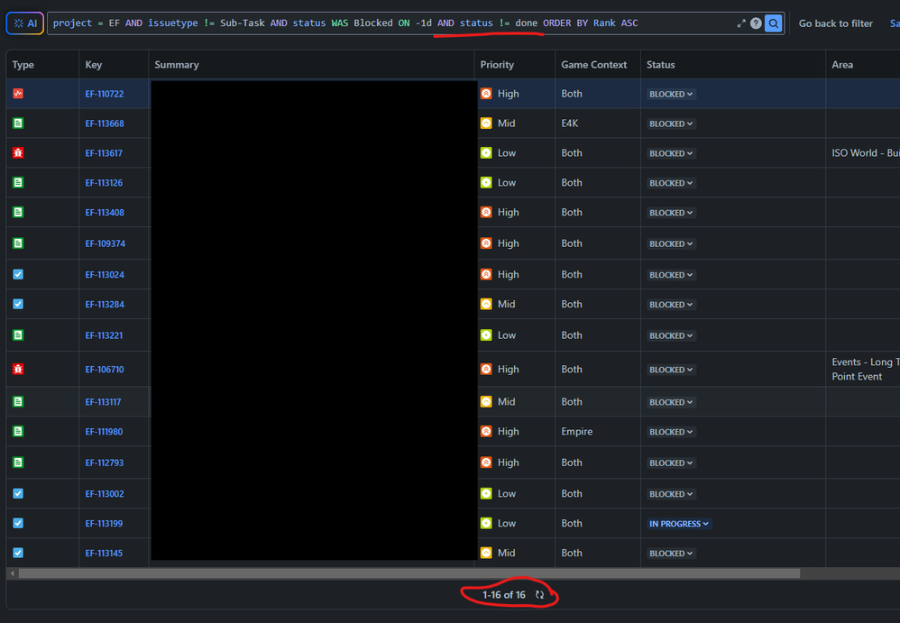
Task: Click E4K game context for EF-113668
Action: tap(570, 124)
